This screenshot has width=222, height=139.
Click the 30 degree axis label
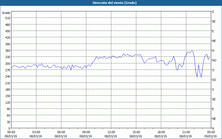pyautogui.click(x=9, y=122)
